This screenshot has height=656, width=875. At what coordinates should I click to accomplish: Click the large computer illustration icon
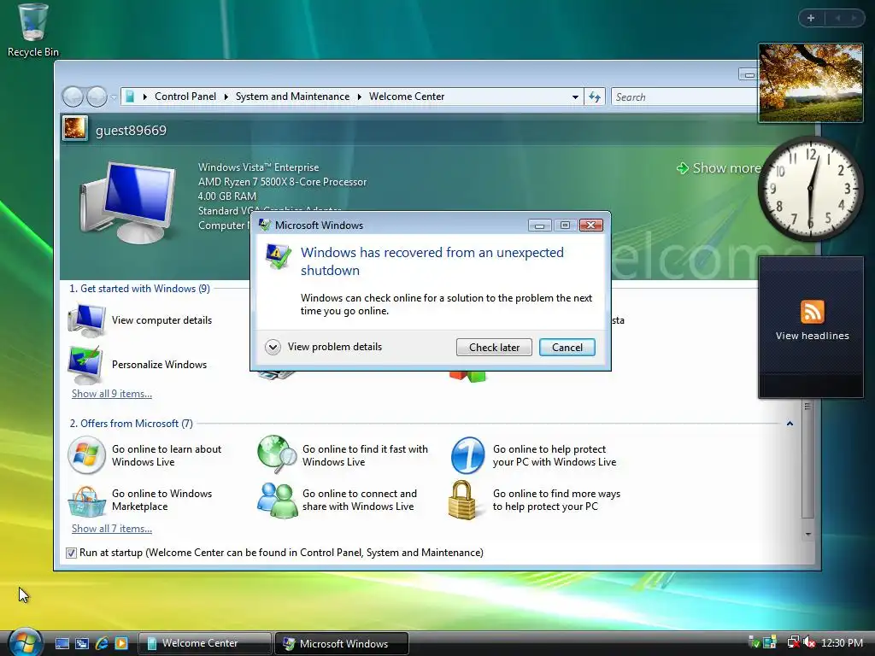[x=127, y=202]
